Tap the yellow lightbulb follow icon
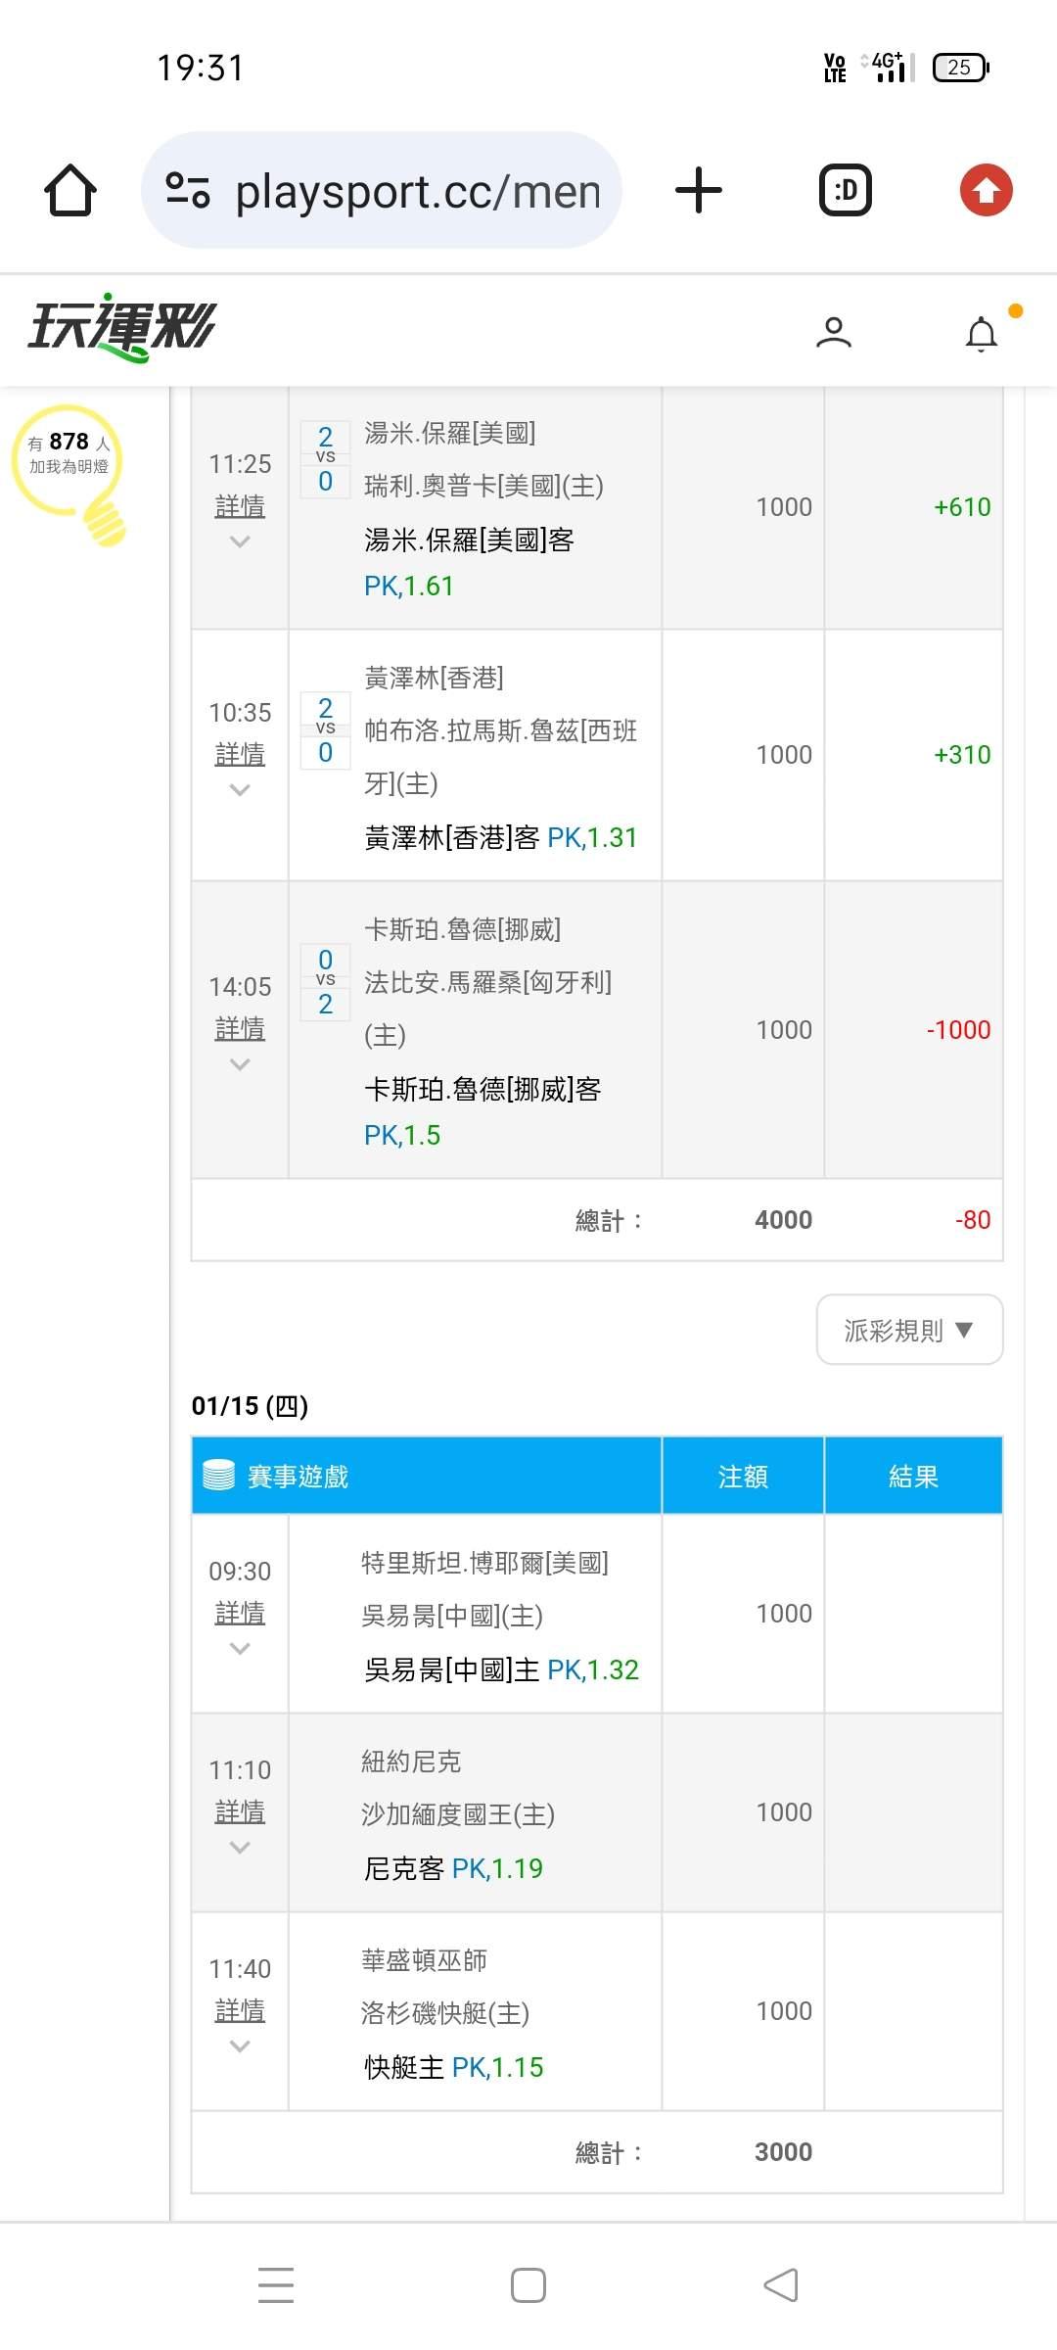Screen dimensions: 1057x2350 pos(70,472)
